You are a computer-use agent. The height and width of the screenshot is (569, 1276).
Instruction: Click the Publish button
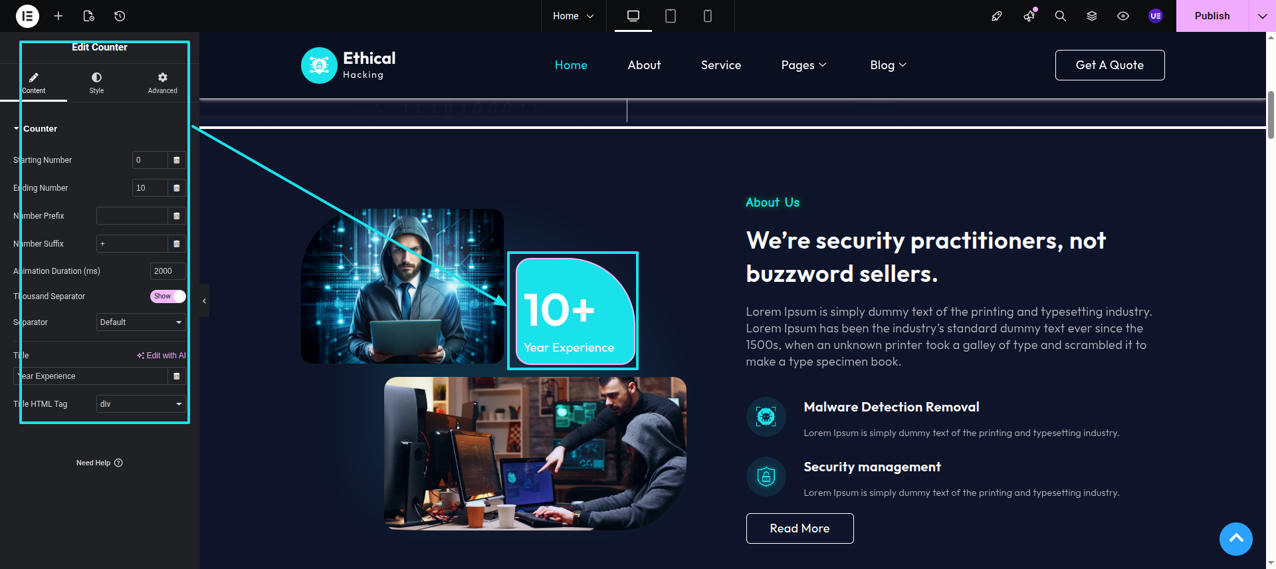(x=1212, y=16)
